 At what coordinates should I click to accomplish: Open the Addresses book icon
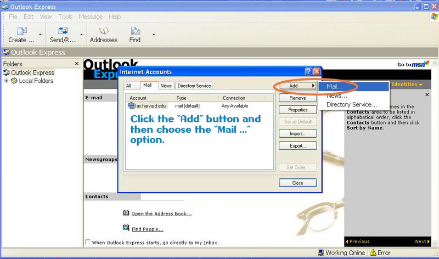coord(104,31)
